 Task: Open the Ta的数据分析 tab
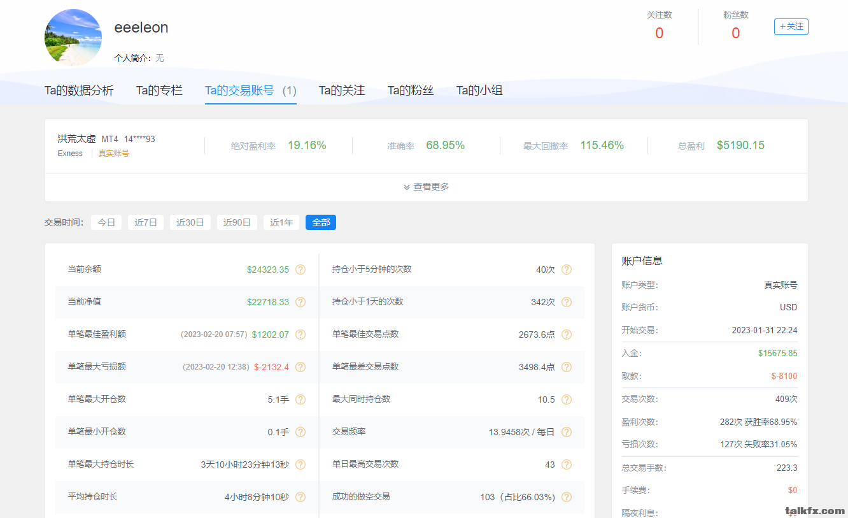pyautogui.click(x=79, y=90)
